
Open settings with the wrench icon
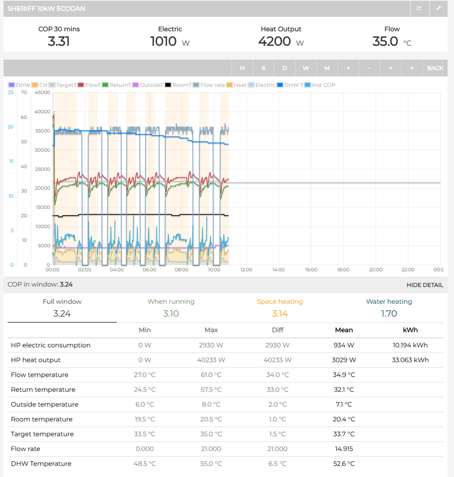(439, 8)
